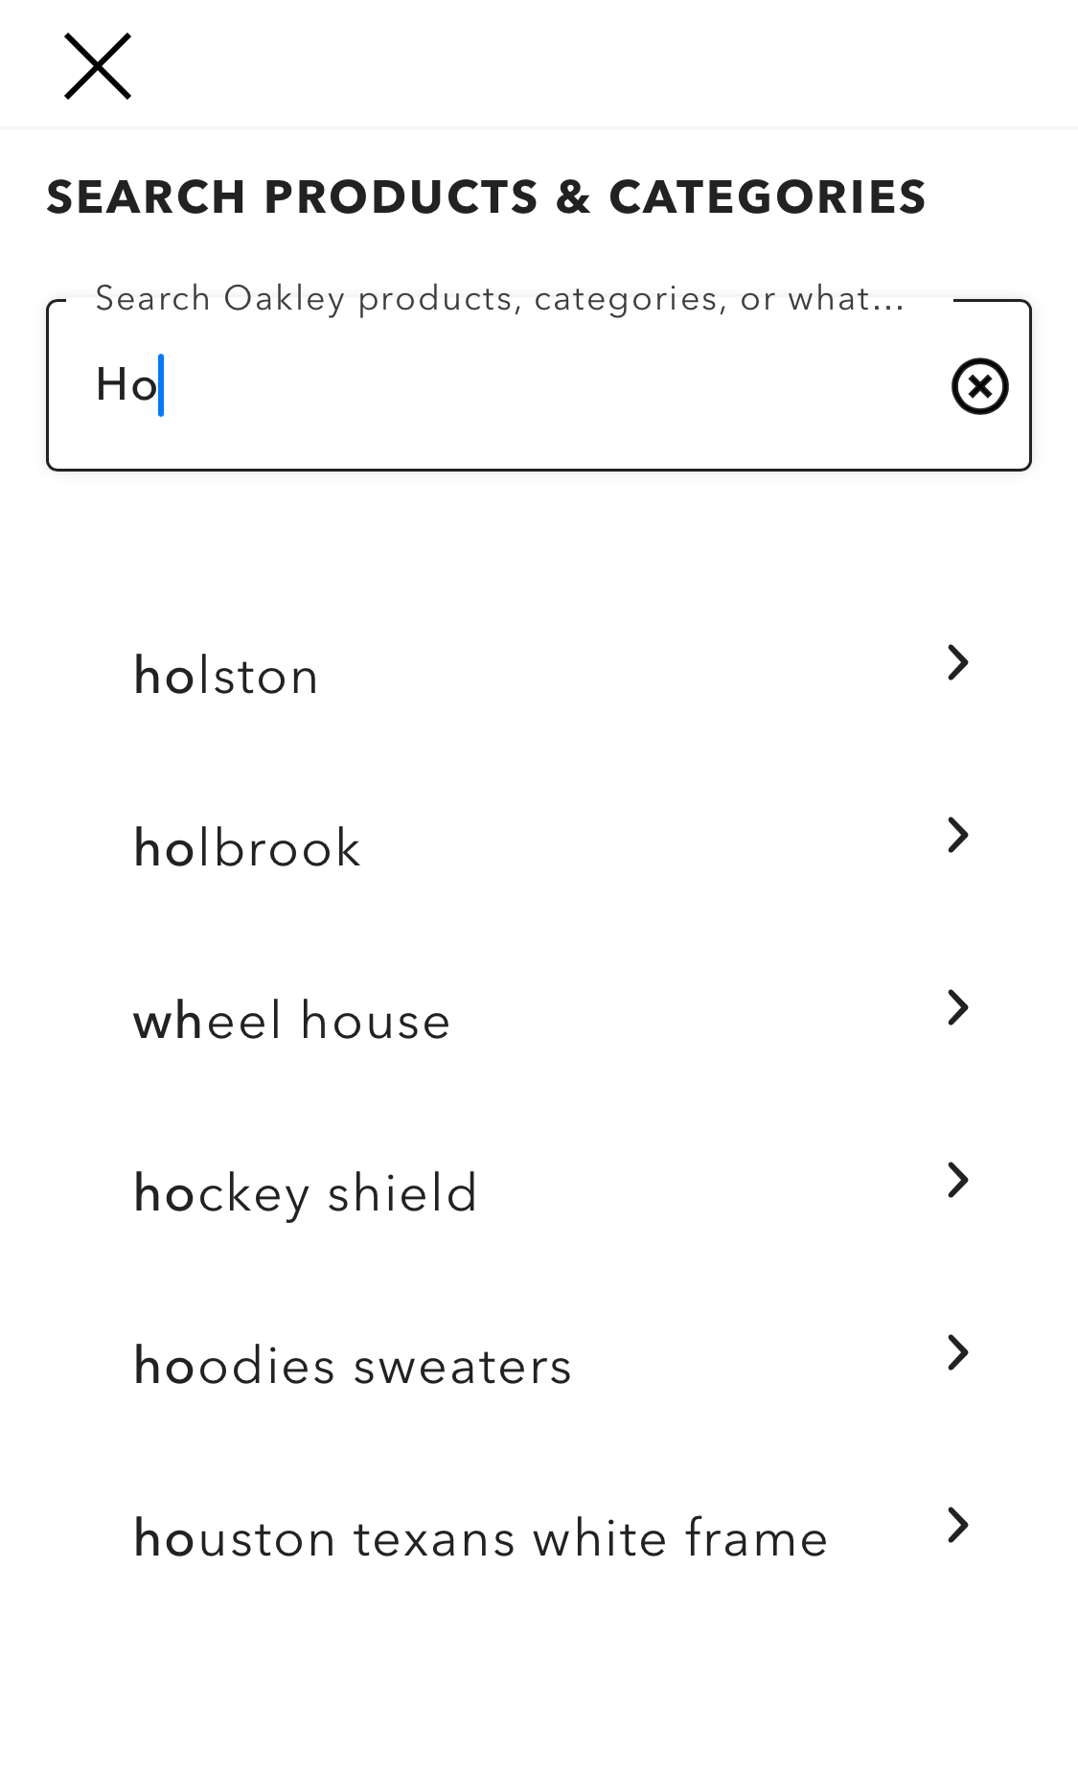The width and height of the screenshot is (1078, 1775).
Task: Select the houston texans white frame suggestion
Action: click(x=480, y=1538)
